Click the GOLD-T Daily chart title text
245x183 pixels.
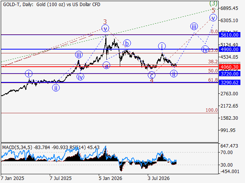pos(52,5)
